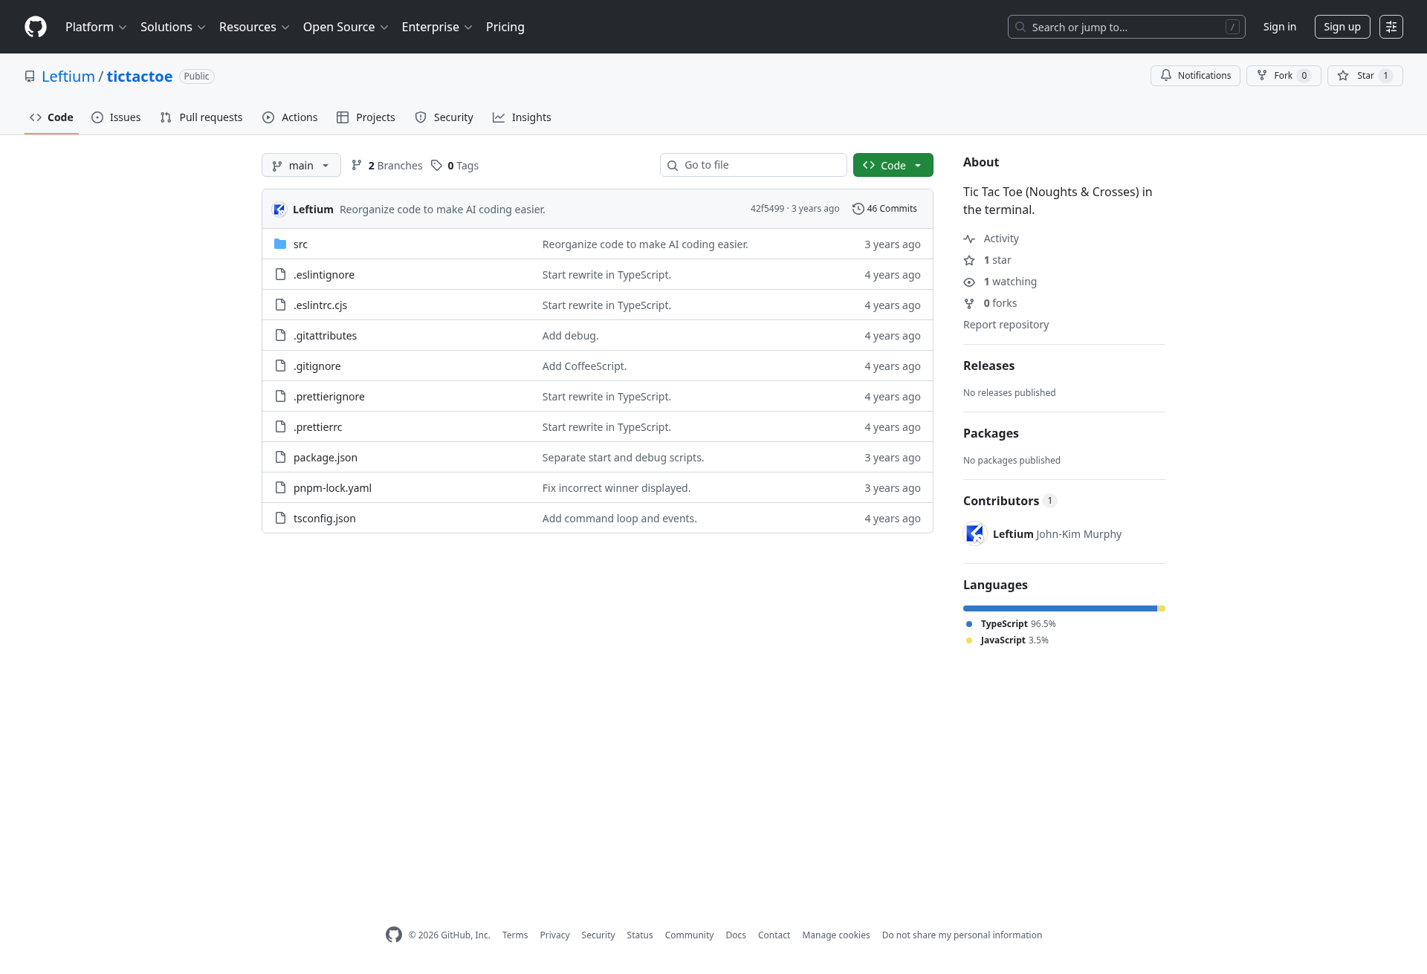The image size is (1427, 974).
Task: Open the tictactoe repository name link
Action: 140,77
